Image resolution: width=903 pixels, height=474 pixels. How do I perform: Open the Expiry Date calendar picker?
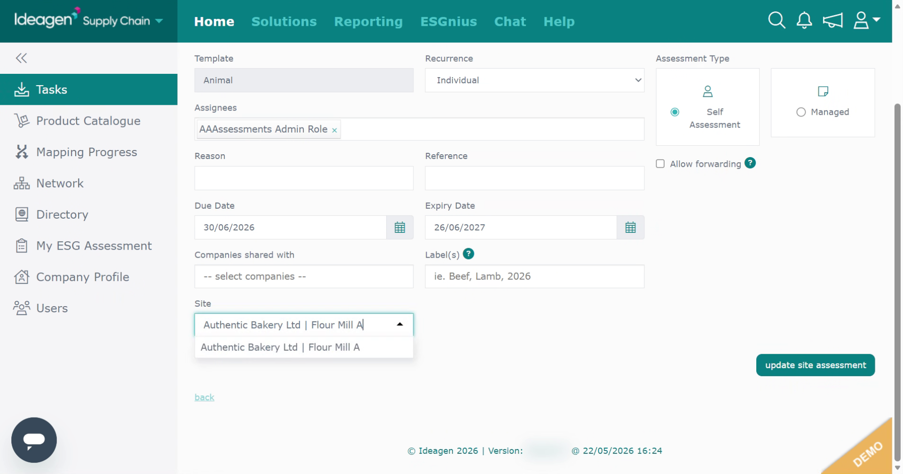(x=630, y=228)
